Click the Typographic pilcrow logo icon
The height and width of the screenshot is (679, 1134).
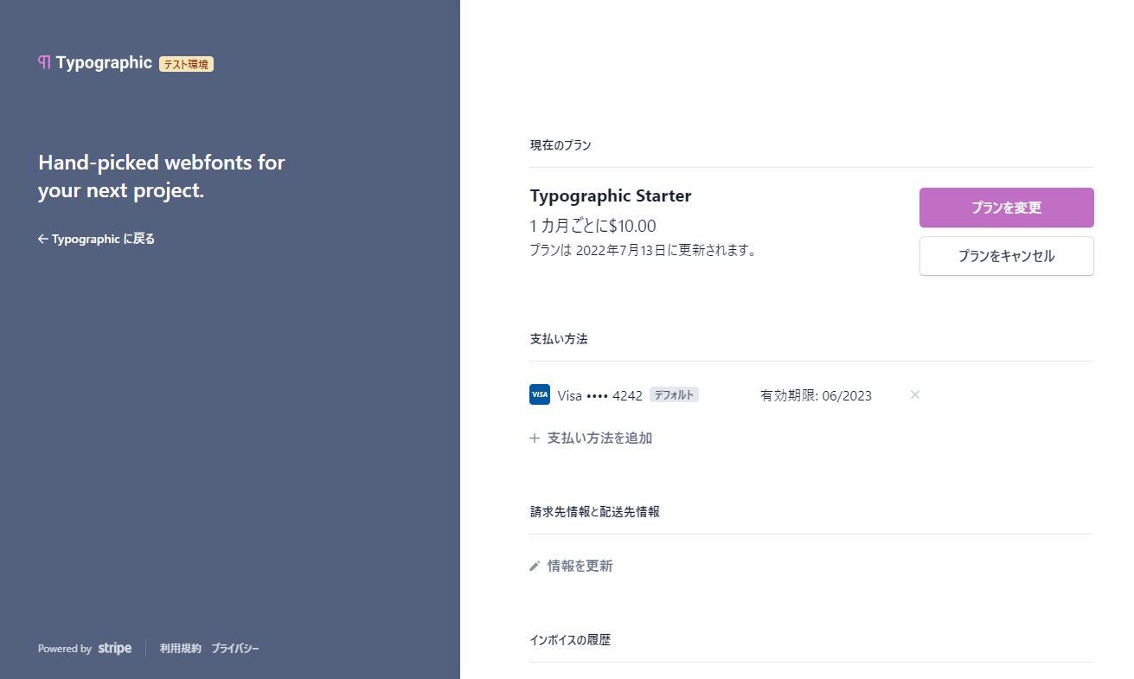(x=44, y=62)
